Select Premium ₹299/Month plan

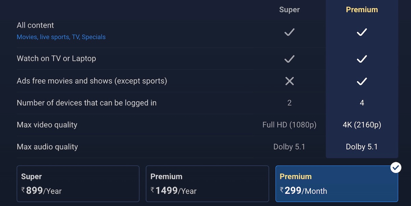337,183
